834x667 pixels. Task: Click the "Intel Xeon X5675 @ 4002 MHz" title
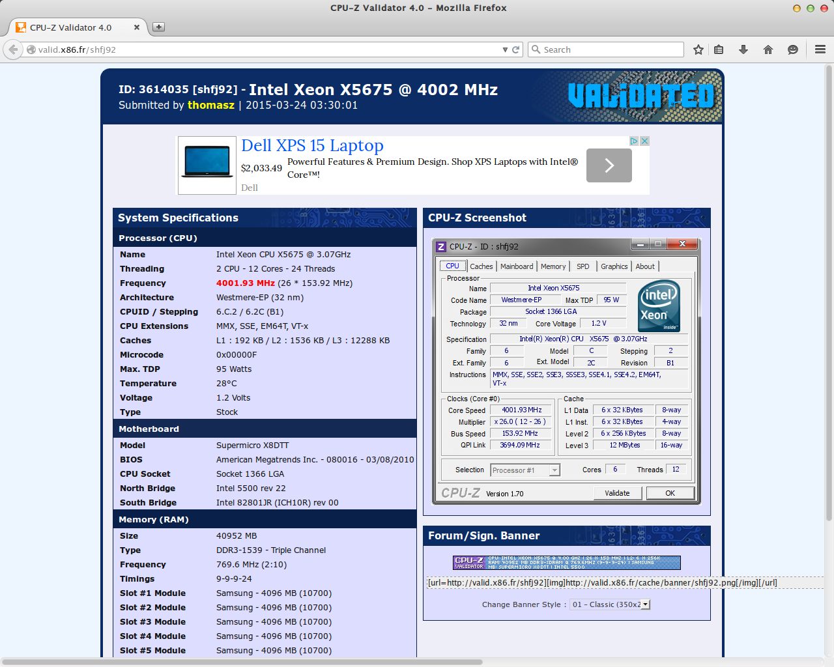(373, 89)
